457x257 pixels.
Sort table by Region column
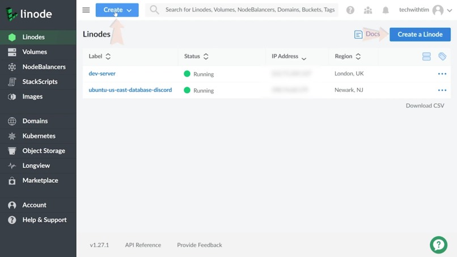point(348,56)
